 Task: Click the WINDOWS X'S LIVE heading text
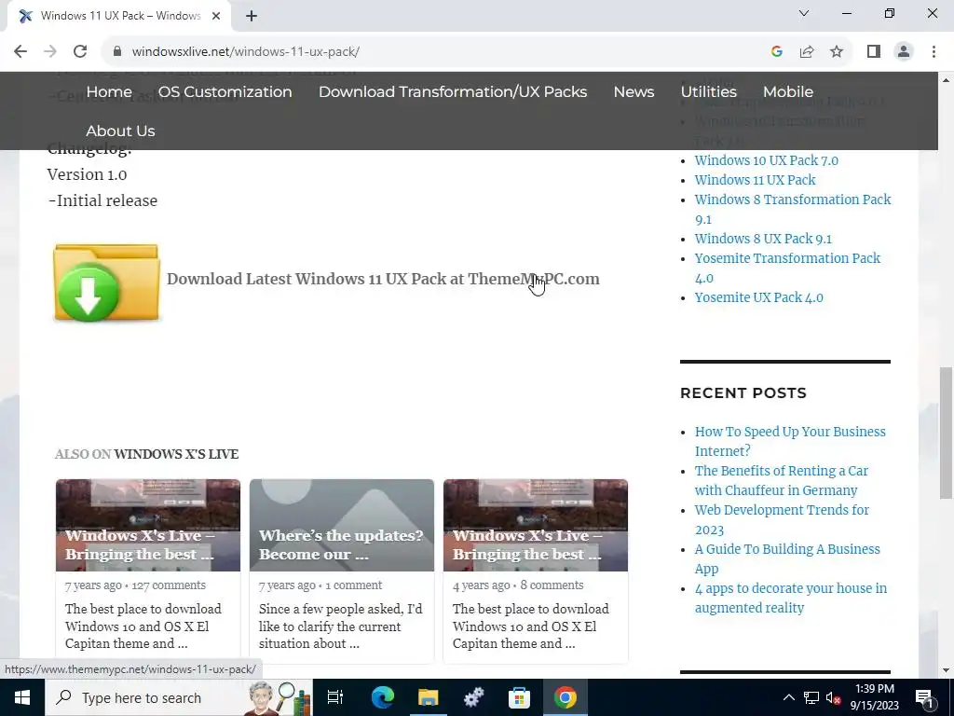(176, 454)
